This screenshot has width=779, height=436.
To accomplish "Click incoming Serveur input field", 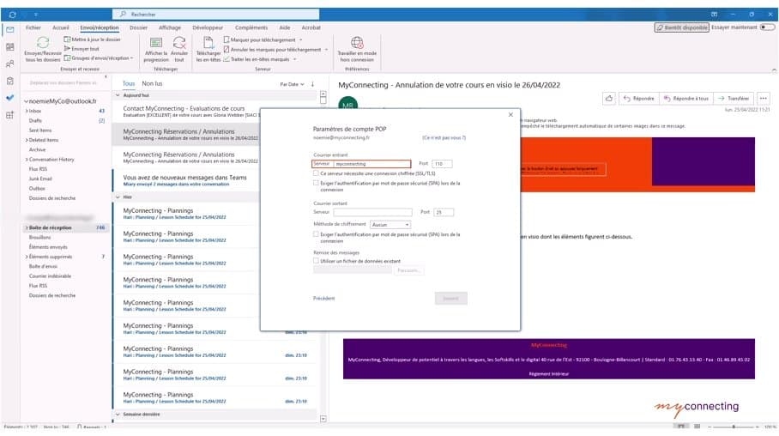I will (x=371, y=164).
